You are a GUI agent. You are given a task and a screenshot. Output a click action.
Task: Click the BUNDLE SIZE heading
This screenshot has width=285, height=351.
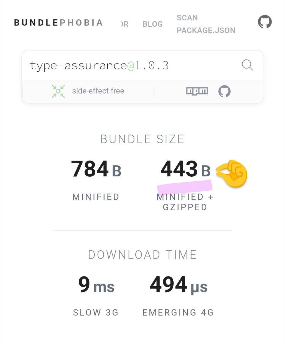pos(142,139)
